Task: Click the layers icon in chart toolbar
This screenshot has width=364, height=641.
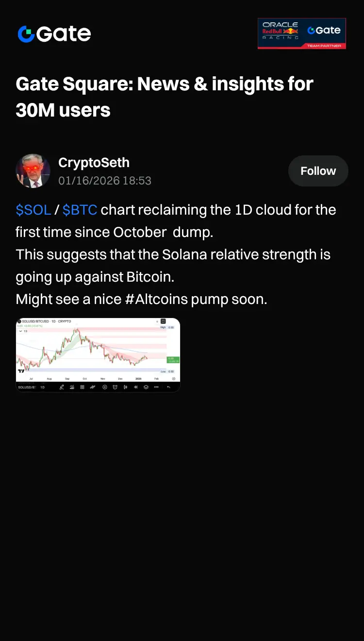Action: pyautogui.click(x=146, y=387)
